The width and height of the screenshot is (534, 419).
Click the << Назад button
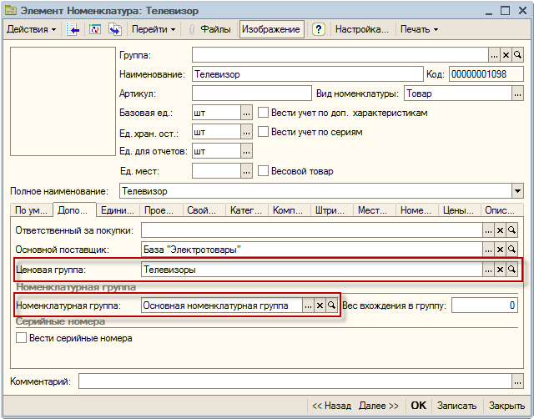(x=332, y=406)
